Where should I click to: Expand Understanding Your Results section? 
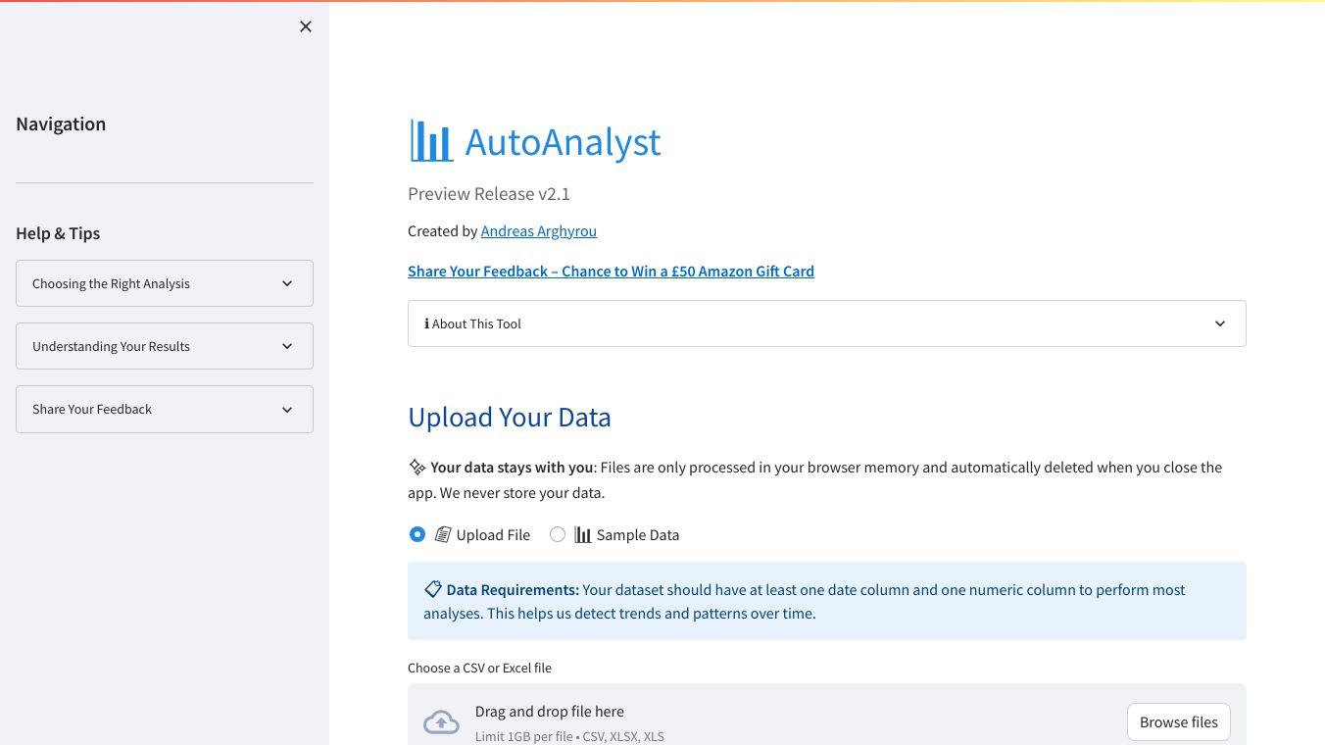tap(165, 346)
